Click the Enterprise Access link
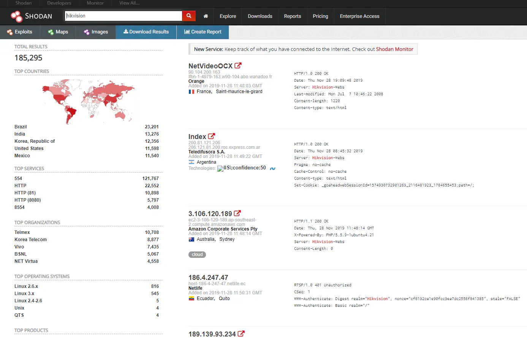527x338 pixels. (x=359, y=16)
